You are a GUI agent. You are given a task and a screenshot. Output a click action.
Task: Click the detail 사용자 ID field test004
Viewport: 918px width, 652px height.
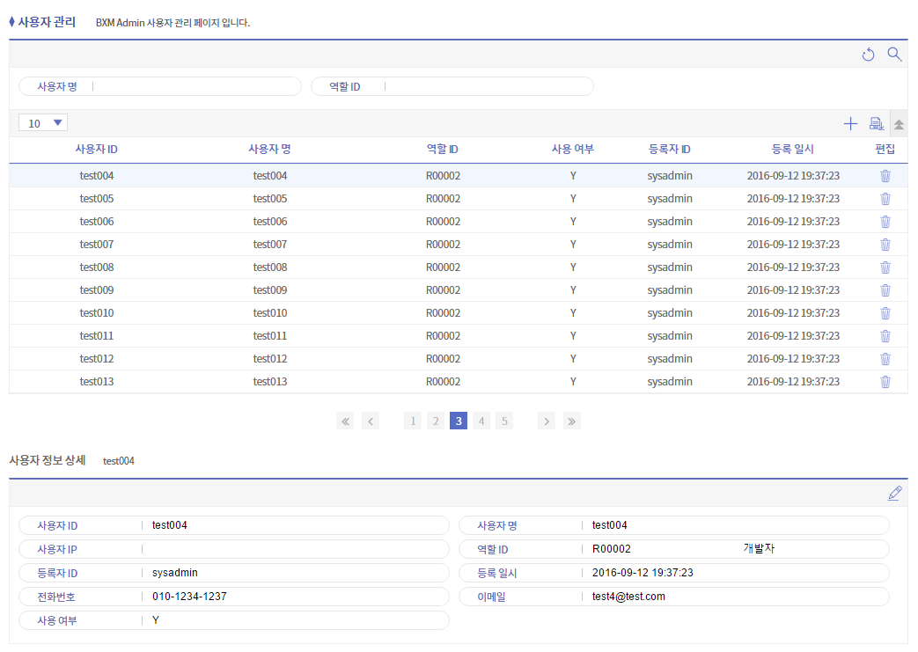(x=234, y=525)
